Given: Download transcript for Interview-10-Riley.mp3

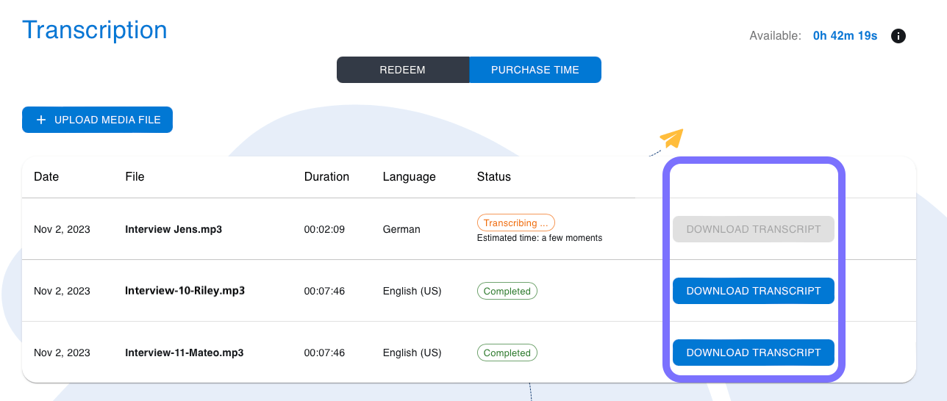Looking at the screenshot, I should (754, 291).
